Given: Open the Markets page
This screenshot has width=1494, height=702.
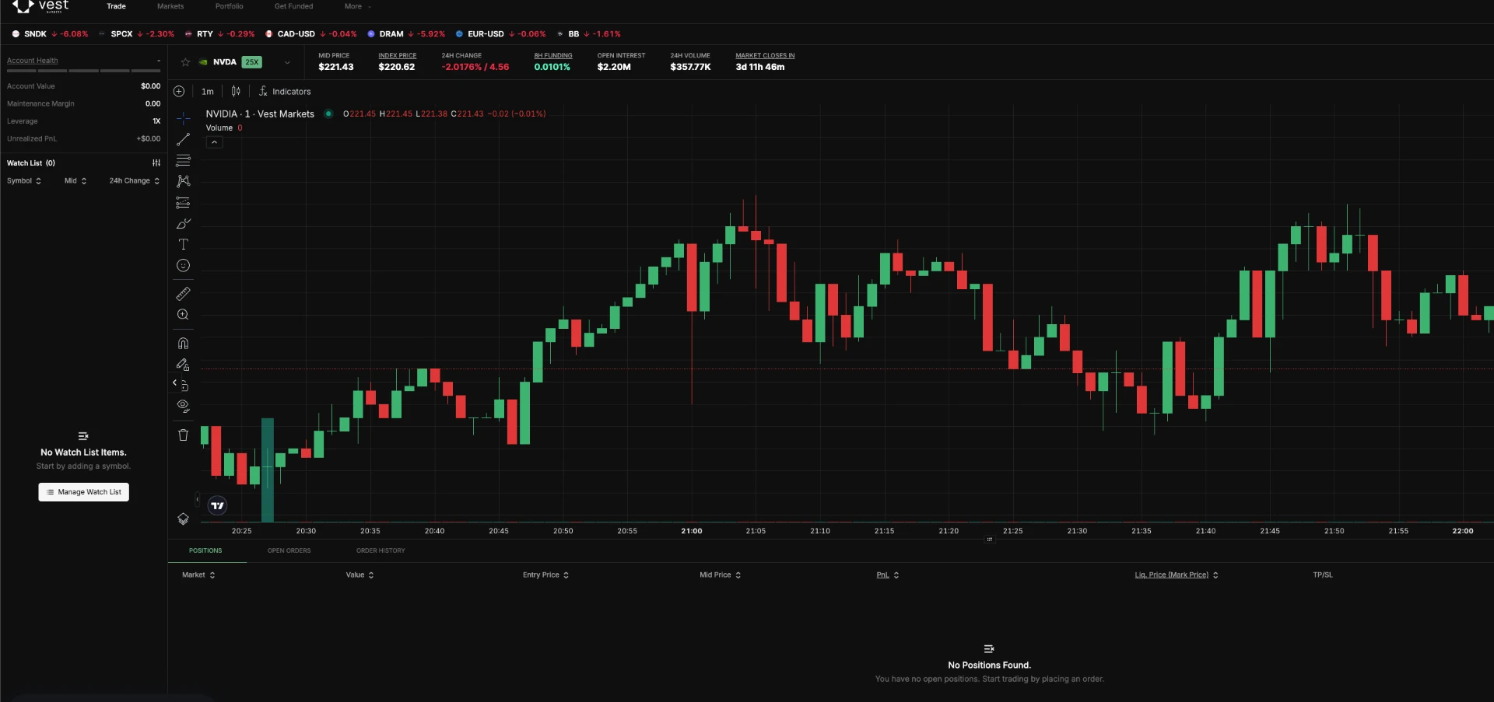Looking at the screenshot, I should click(170, 6).
